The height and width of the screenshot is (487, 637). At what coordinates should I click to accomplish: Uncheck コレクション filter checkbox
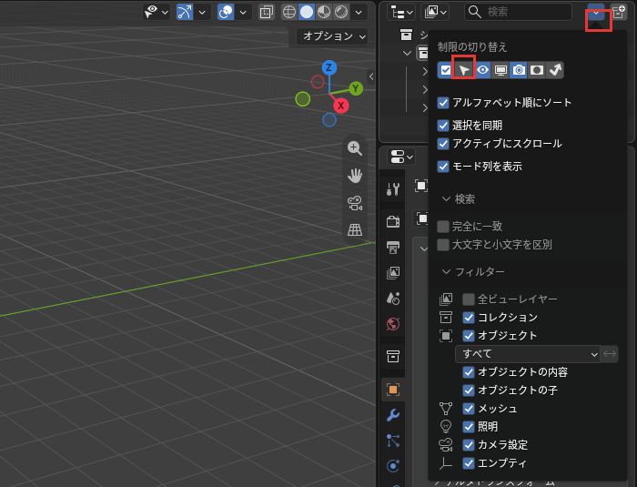(469, 317)
